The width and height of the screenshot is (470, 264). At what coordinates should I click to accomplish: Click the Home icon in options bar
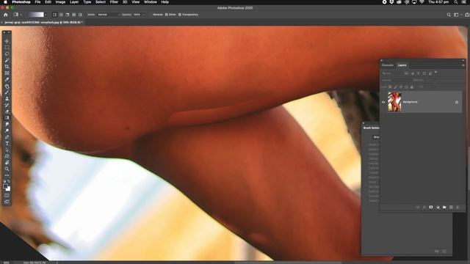point(6,15)
